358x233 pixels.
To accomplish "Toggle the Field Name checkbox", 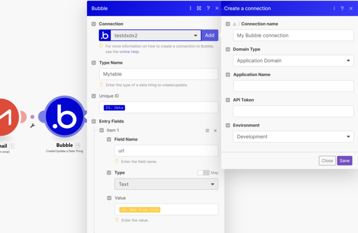I will (x=109, y=140).
